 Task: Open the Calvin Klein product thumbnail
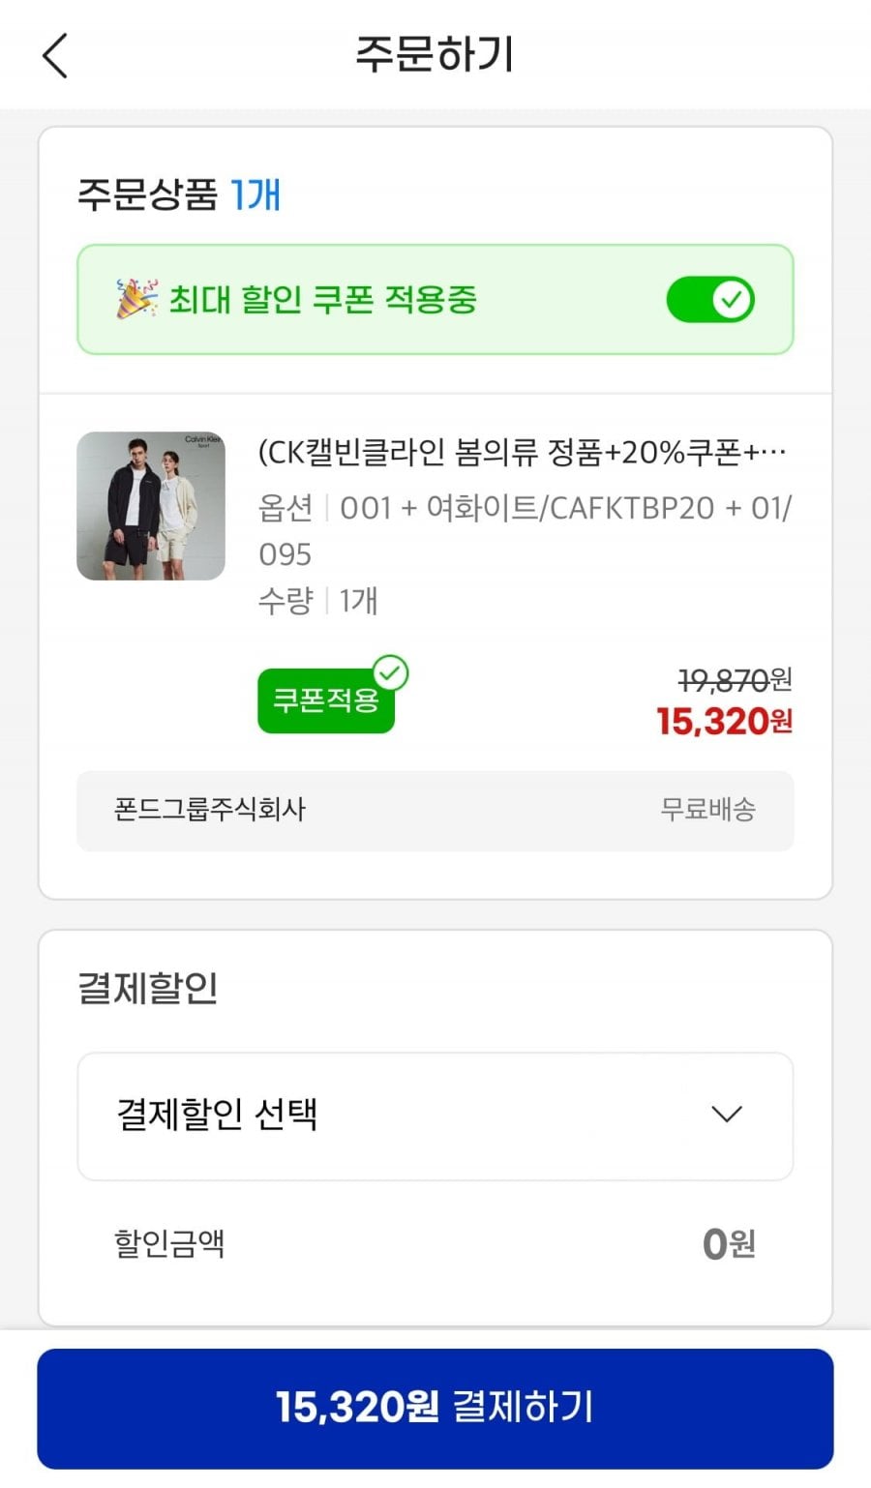click(x=151, y=506)
